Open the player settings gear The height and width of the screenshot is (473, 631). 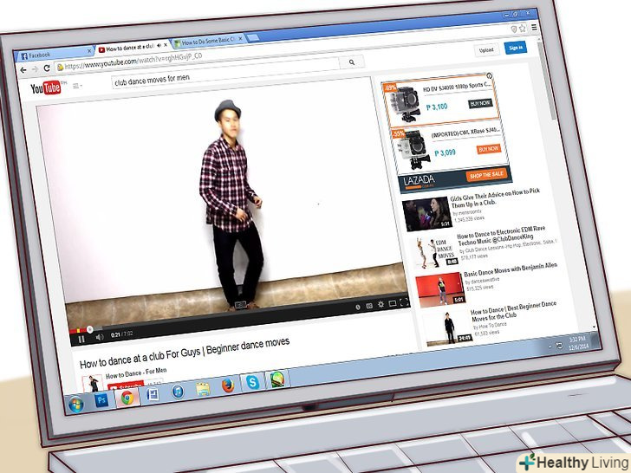[381, 304]
